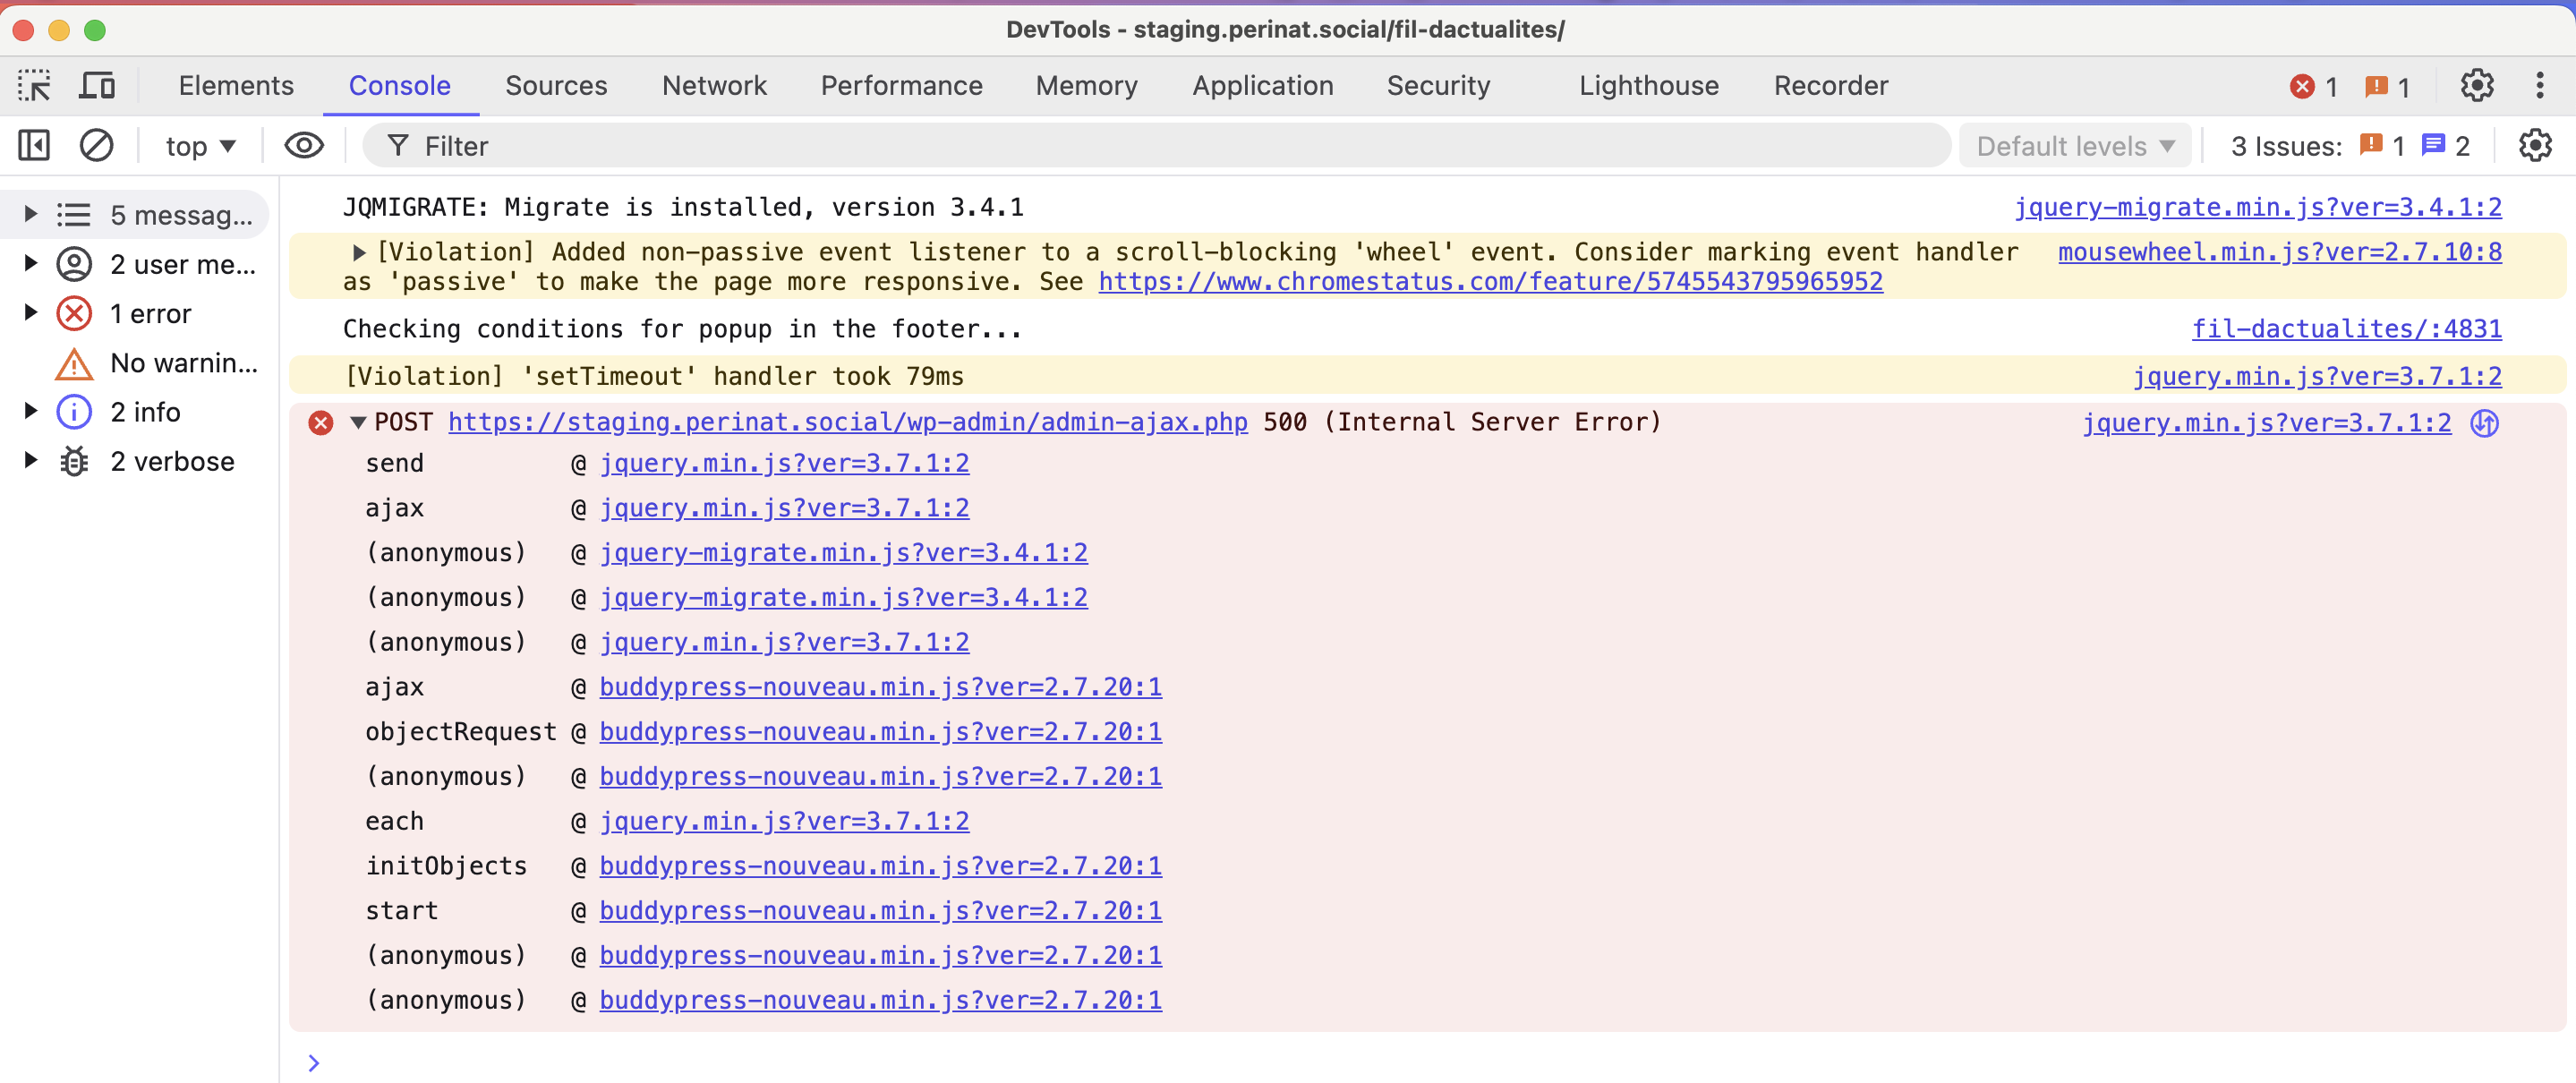Screen dimensions: 2576x1083
Task: Switch to the Network tab
Action: pyautogui.click(x=714, y=86)
